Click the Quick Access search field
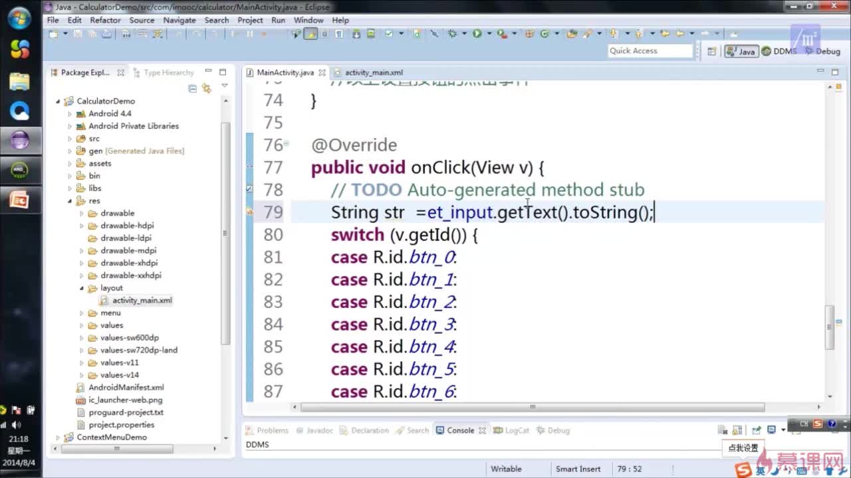The image size is (851, 478). (650, 51)
